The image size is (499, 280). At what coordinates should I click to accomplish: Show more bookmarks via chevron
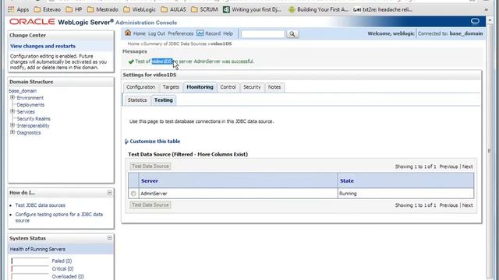point(486,9)
